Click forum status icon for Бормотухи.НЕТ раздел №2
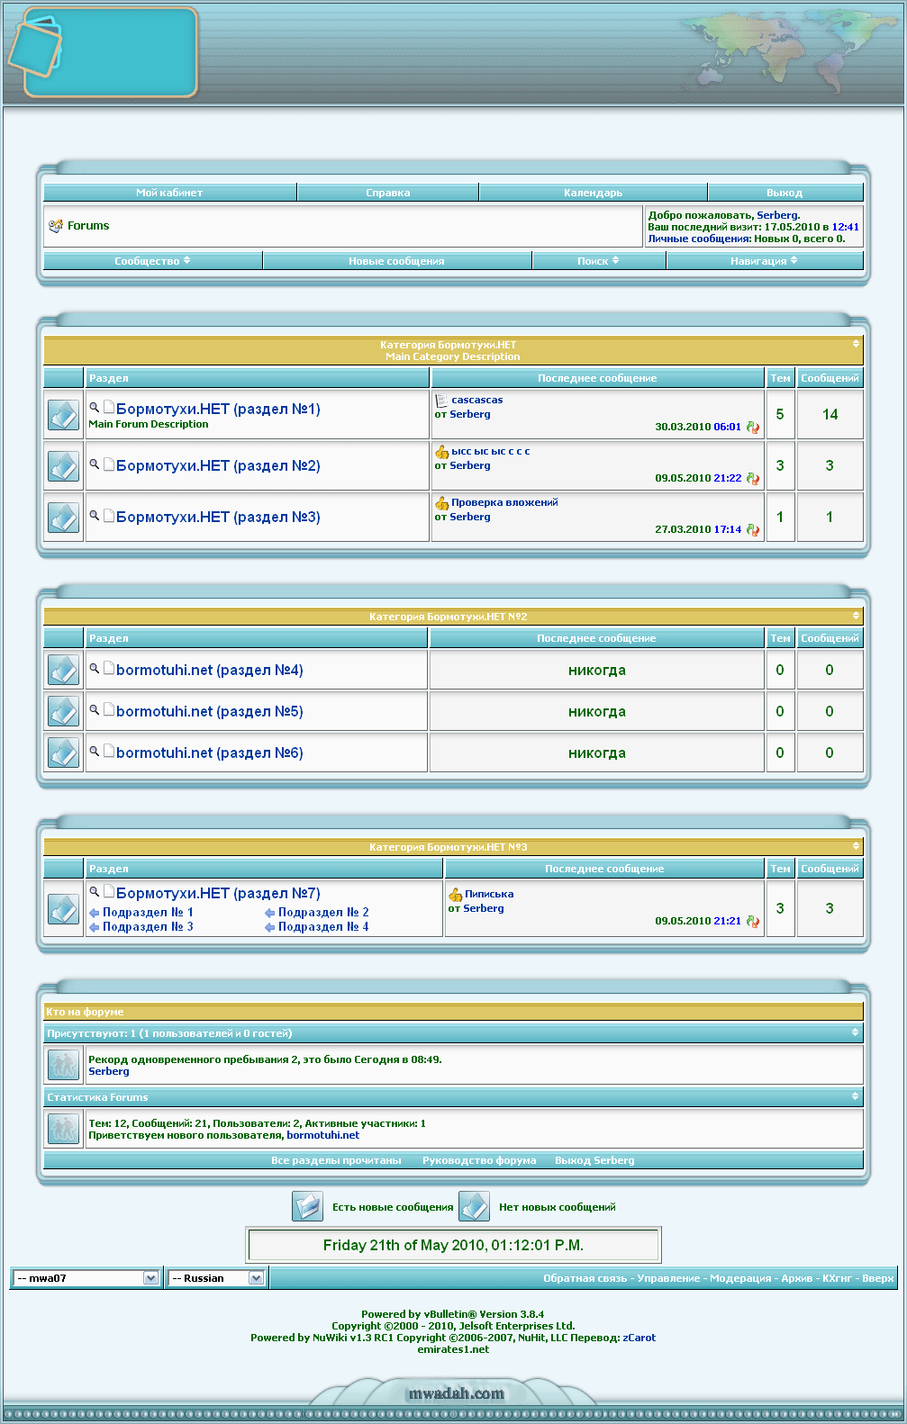Screen dimensions: 907x1424 (x=63, y=466)
